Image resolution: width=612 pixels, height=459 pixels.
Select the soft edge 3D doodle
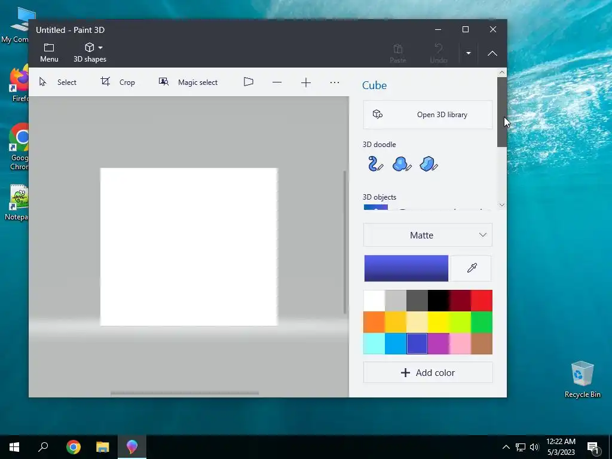tap(402, 164)
